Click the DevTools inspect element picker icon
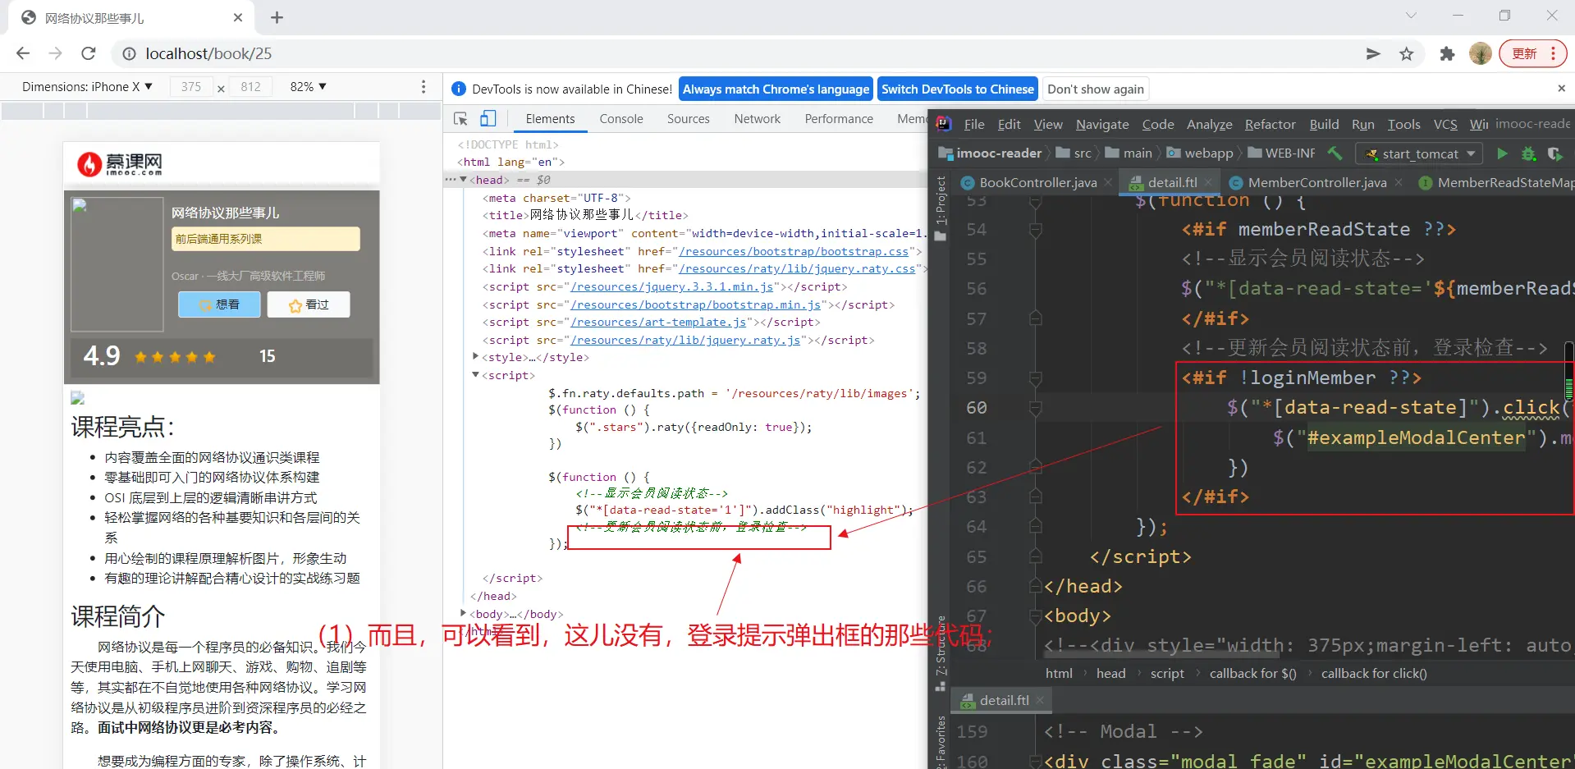This screenshot has width=1575, height=769. pos(460,119)
